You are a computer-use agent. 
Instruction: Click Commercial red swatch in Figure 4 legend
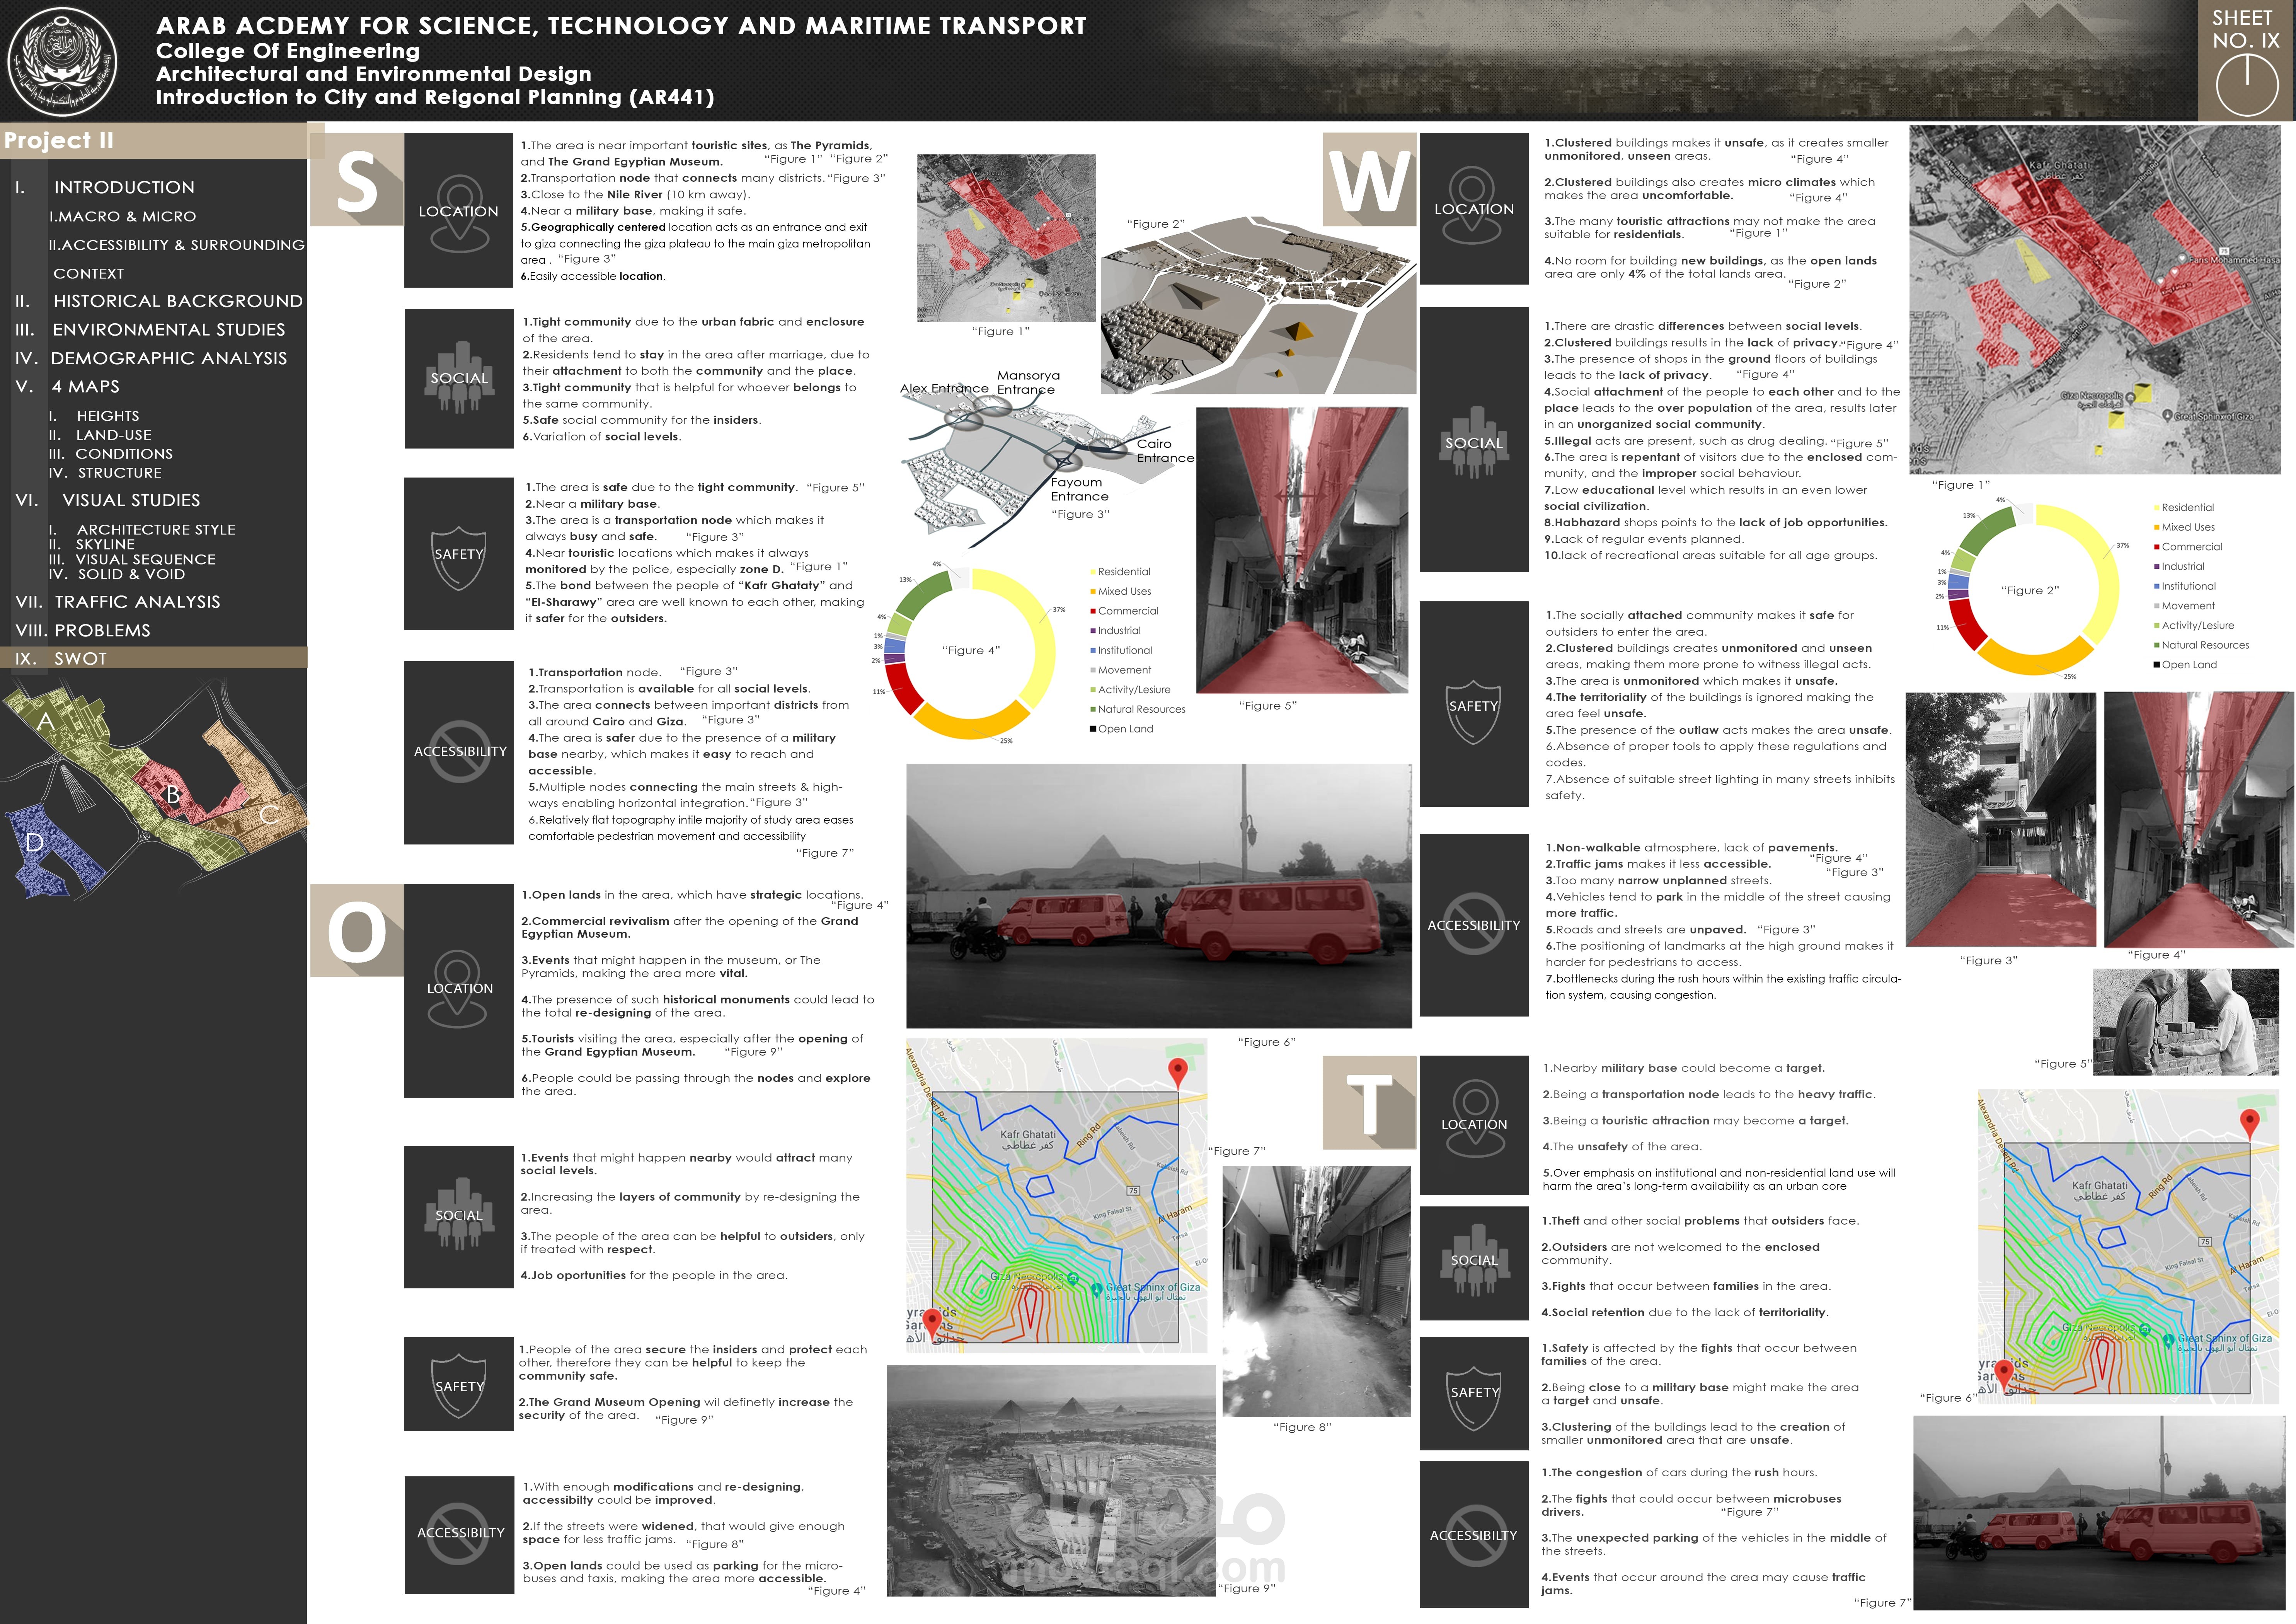1093,611
